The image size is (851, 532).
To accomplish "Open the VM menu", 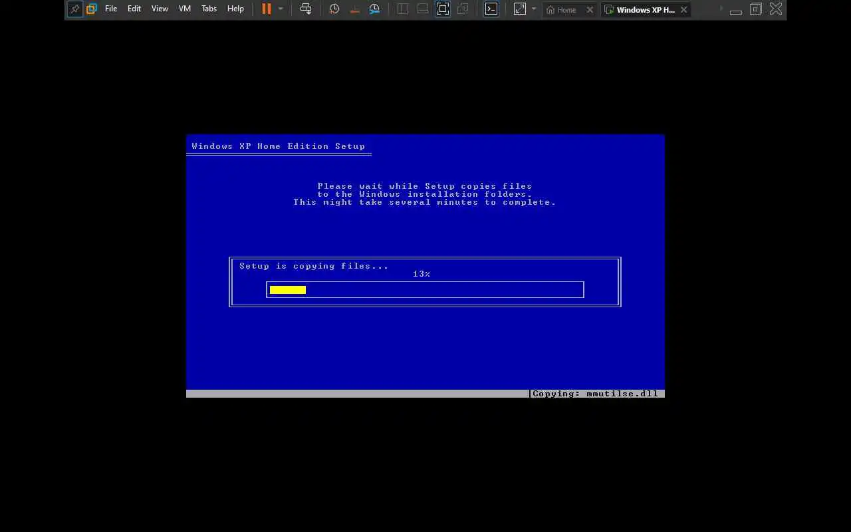I will click(185, 9).
